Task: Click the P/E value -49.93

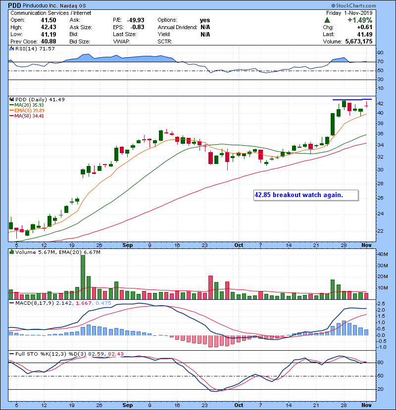Action: point(136,20)
